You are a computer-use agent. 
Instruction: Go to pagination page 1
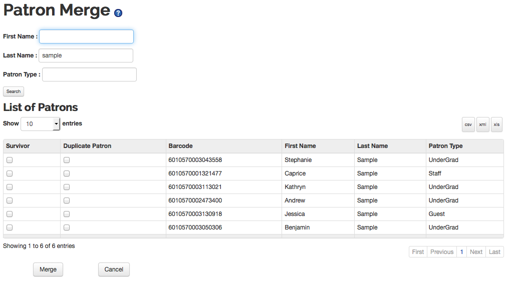pos(461,252)
